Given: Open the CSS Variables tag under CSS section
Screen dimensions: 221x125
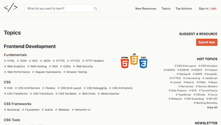Looking at the screenshot, I should 66,94.
